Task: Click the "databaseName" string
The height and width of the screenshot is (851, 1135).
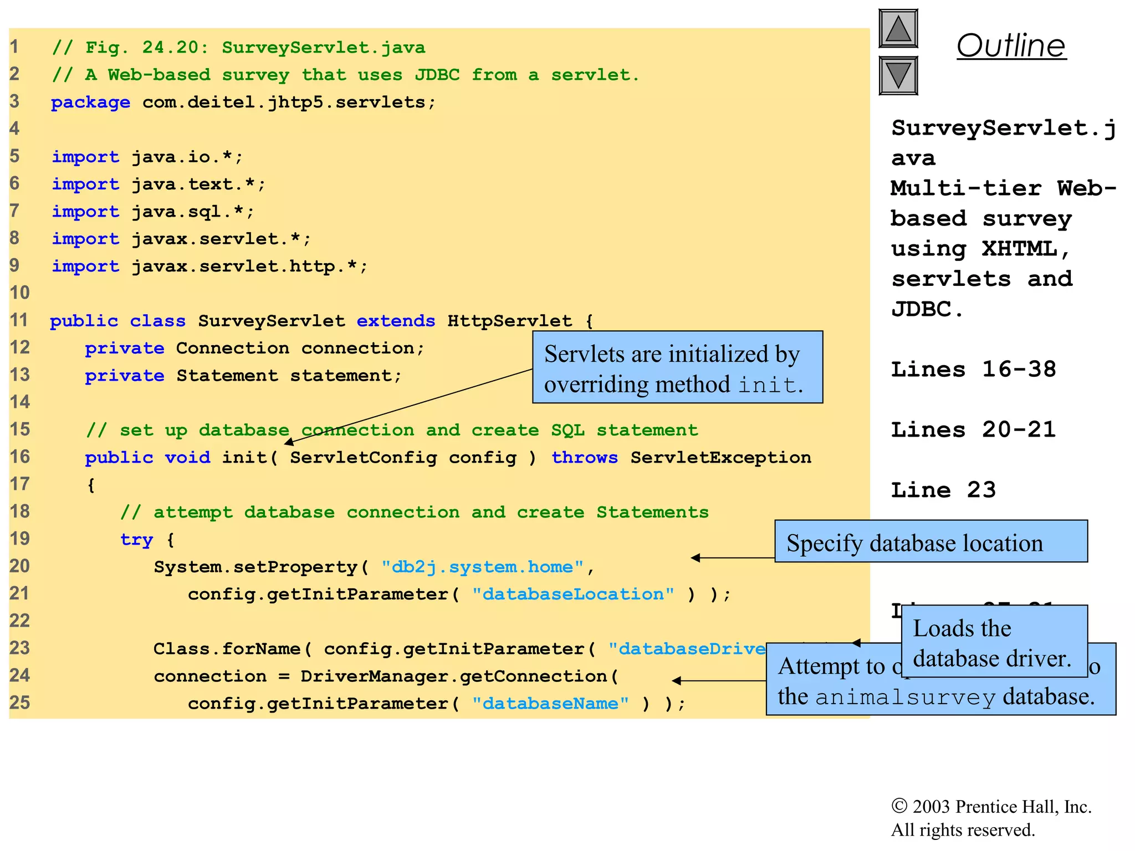Action: 550,704
